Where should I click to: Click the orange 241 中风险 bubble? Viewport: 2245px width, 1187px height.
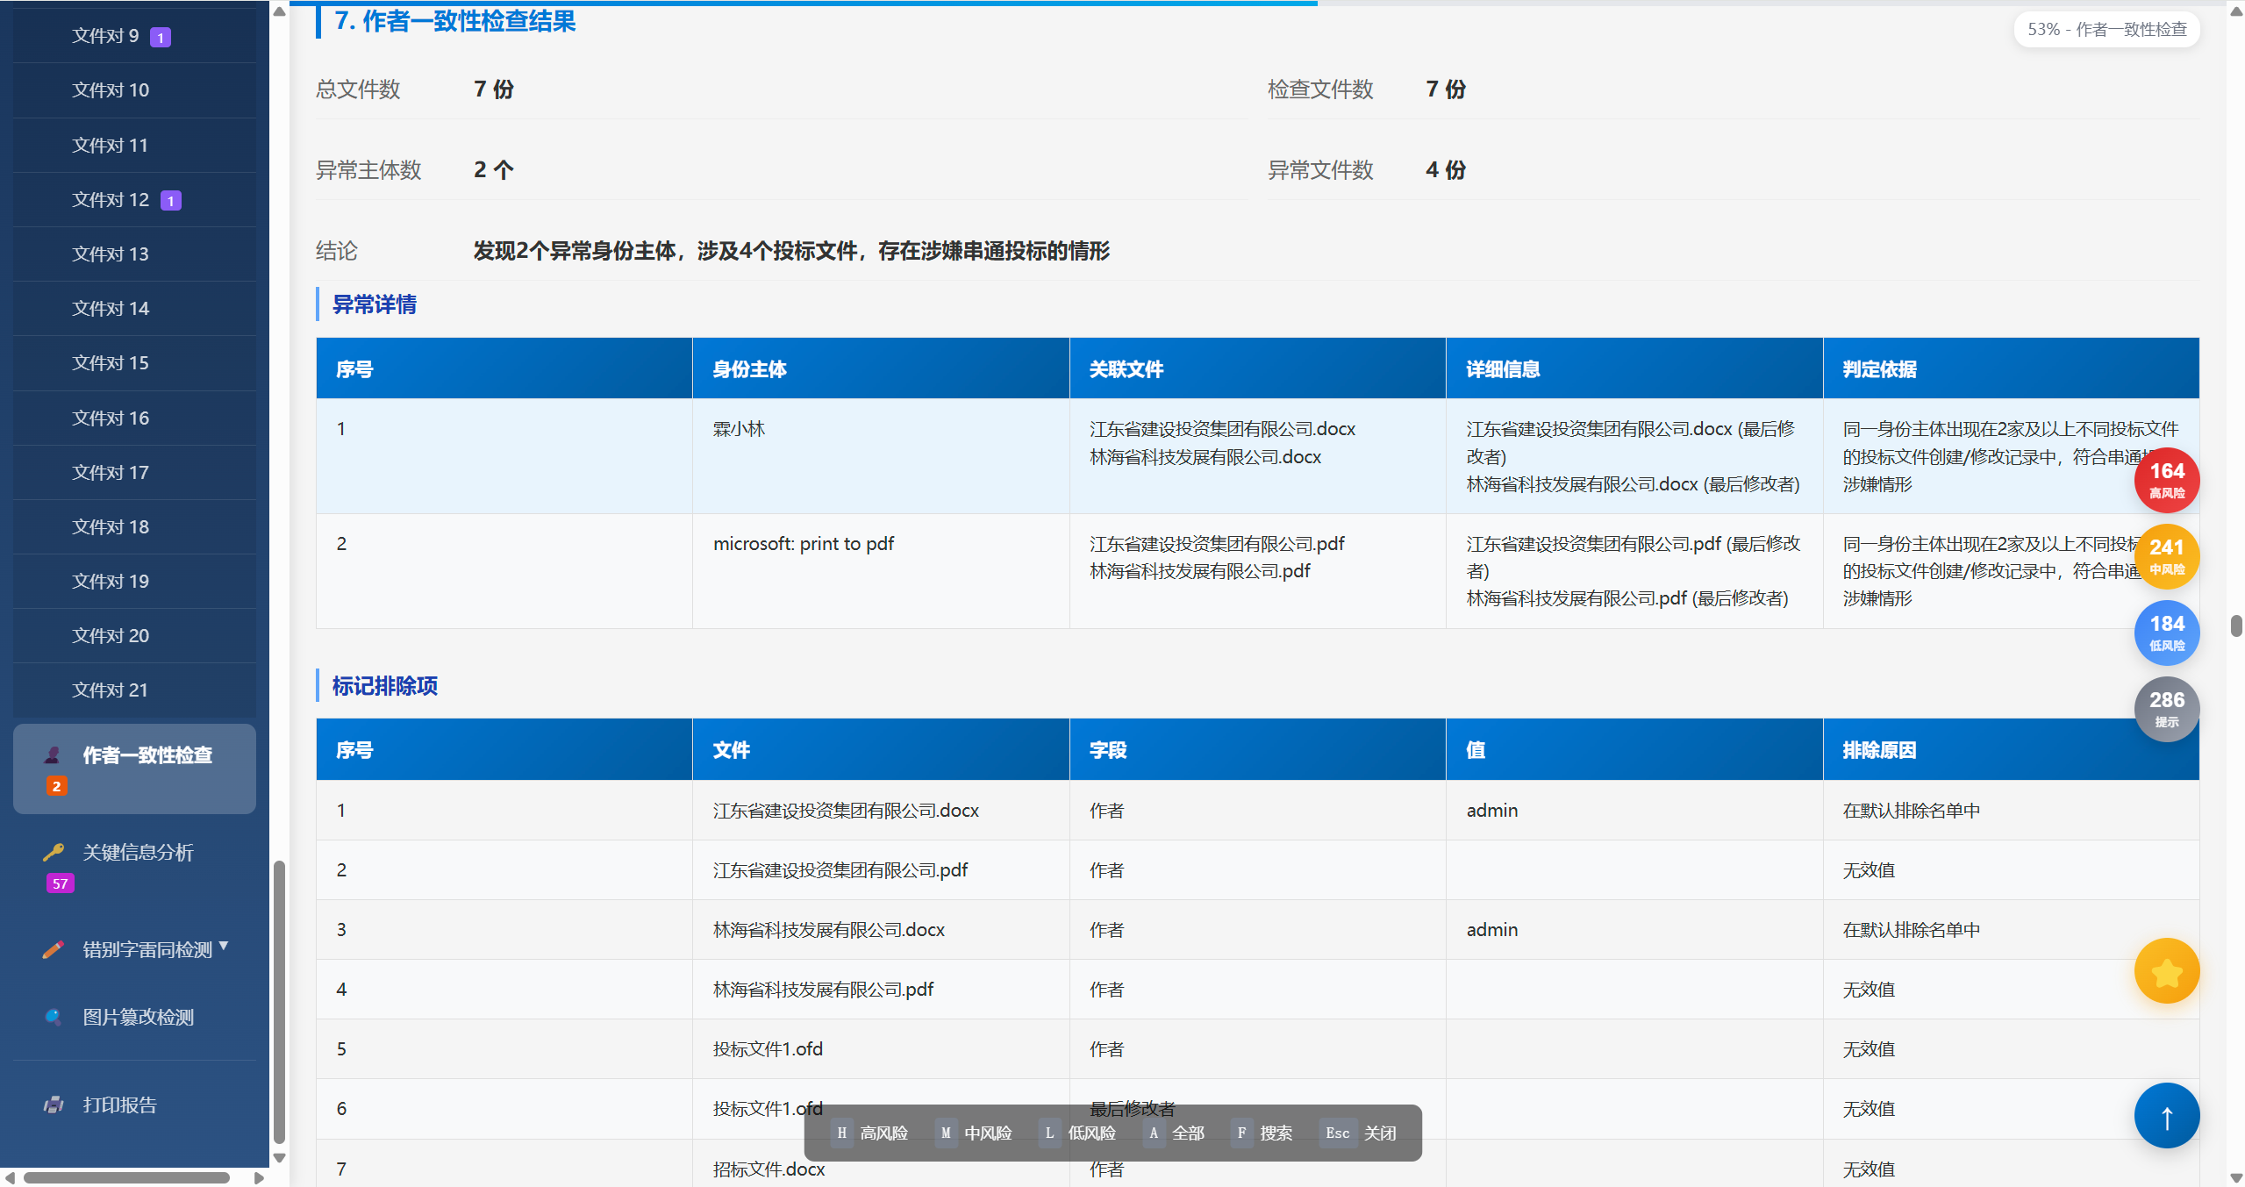coord(2166,556)
